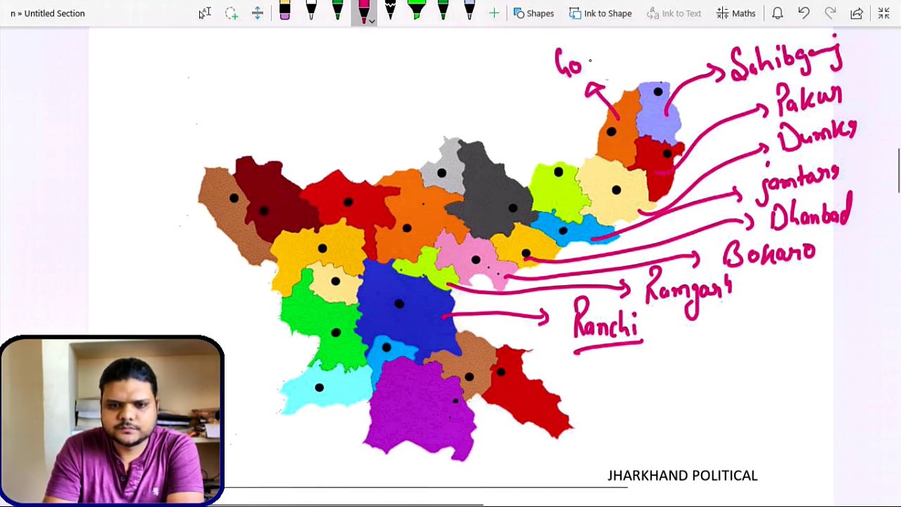Undo the last ink stroke
Image resolution: width=901 pixels, height=507 pixels.
[x=804, y=13]
